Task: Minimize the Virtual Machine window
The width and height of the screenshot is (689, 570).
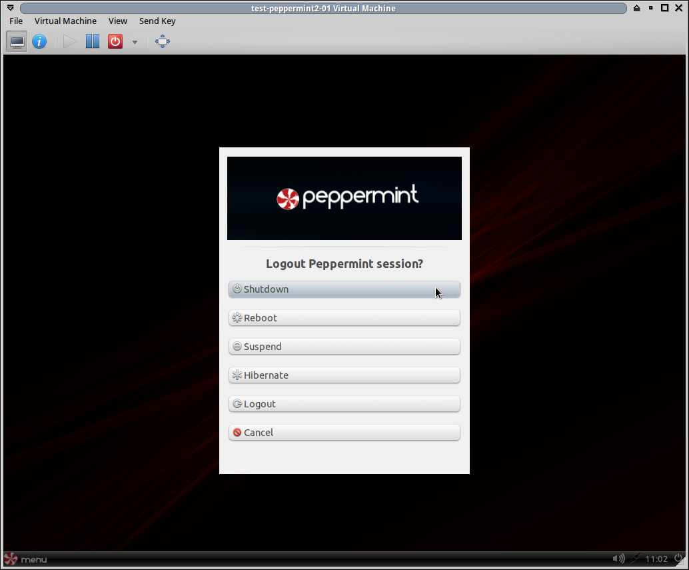Action: pyautogui.click(x=651, y=8)
